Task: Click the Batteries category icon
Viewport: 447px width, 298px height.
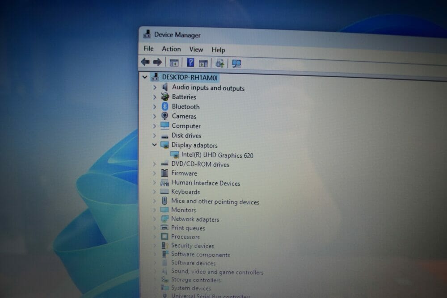Action: tap(165, 97)
